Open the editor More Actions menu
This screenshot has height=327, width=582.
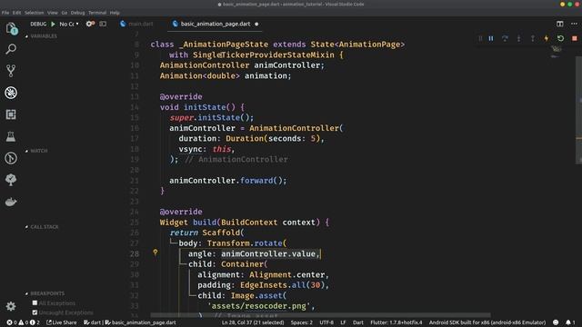(574, 24)
